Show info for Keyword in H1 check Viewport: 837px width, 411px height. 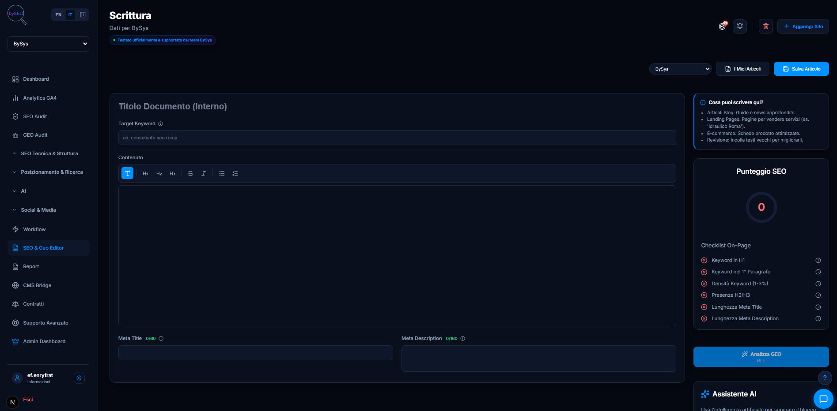tap(818, 261)
